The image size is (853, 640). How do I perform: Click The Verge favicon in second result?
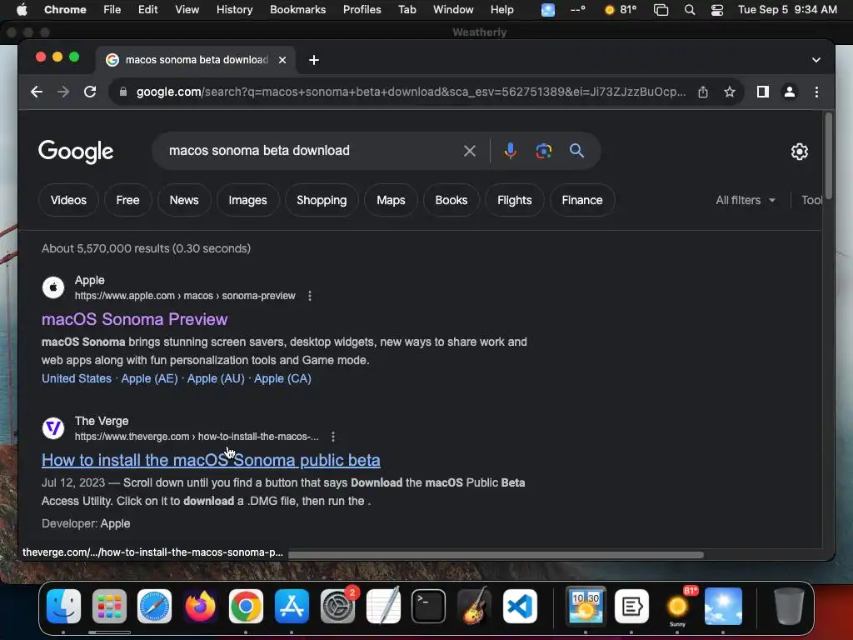tap(53, 428)
